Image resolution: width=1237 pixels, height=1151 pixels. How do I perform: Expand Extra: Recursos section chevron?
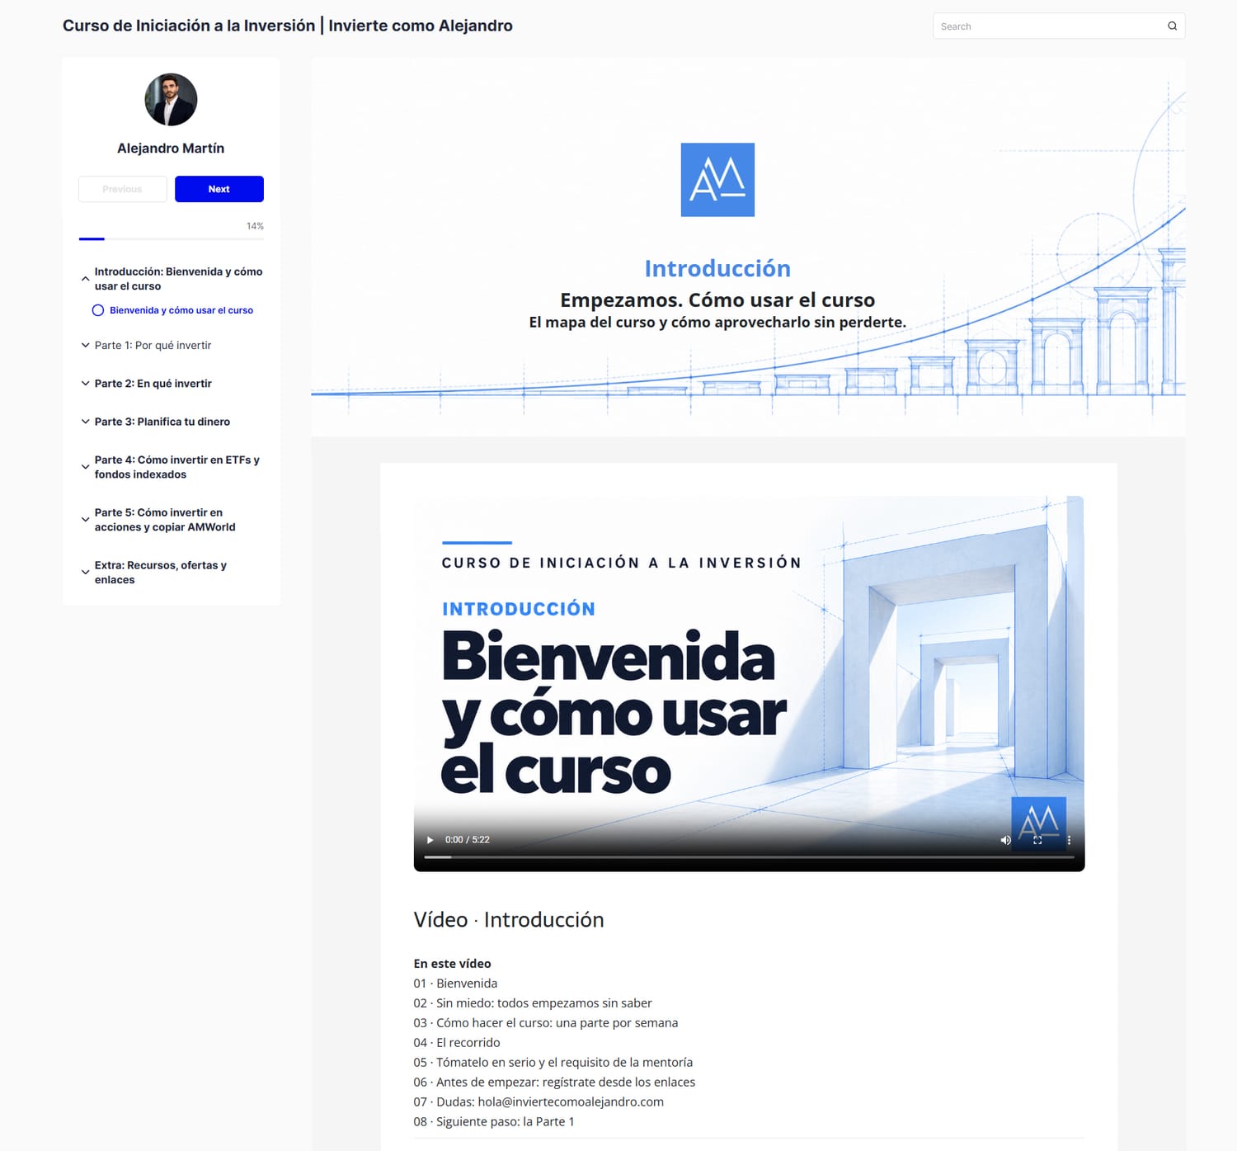click(85, 573)
